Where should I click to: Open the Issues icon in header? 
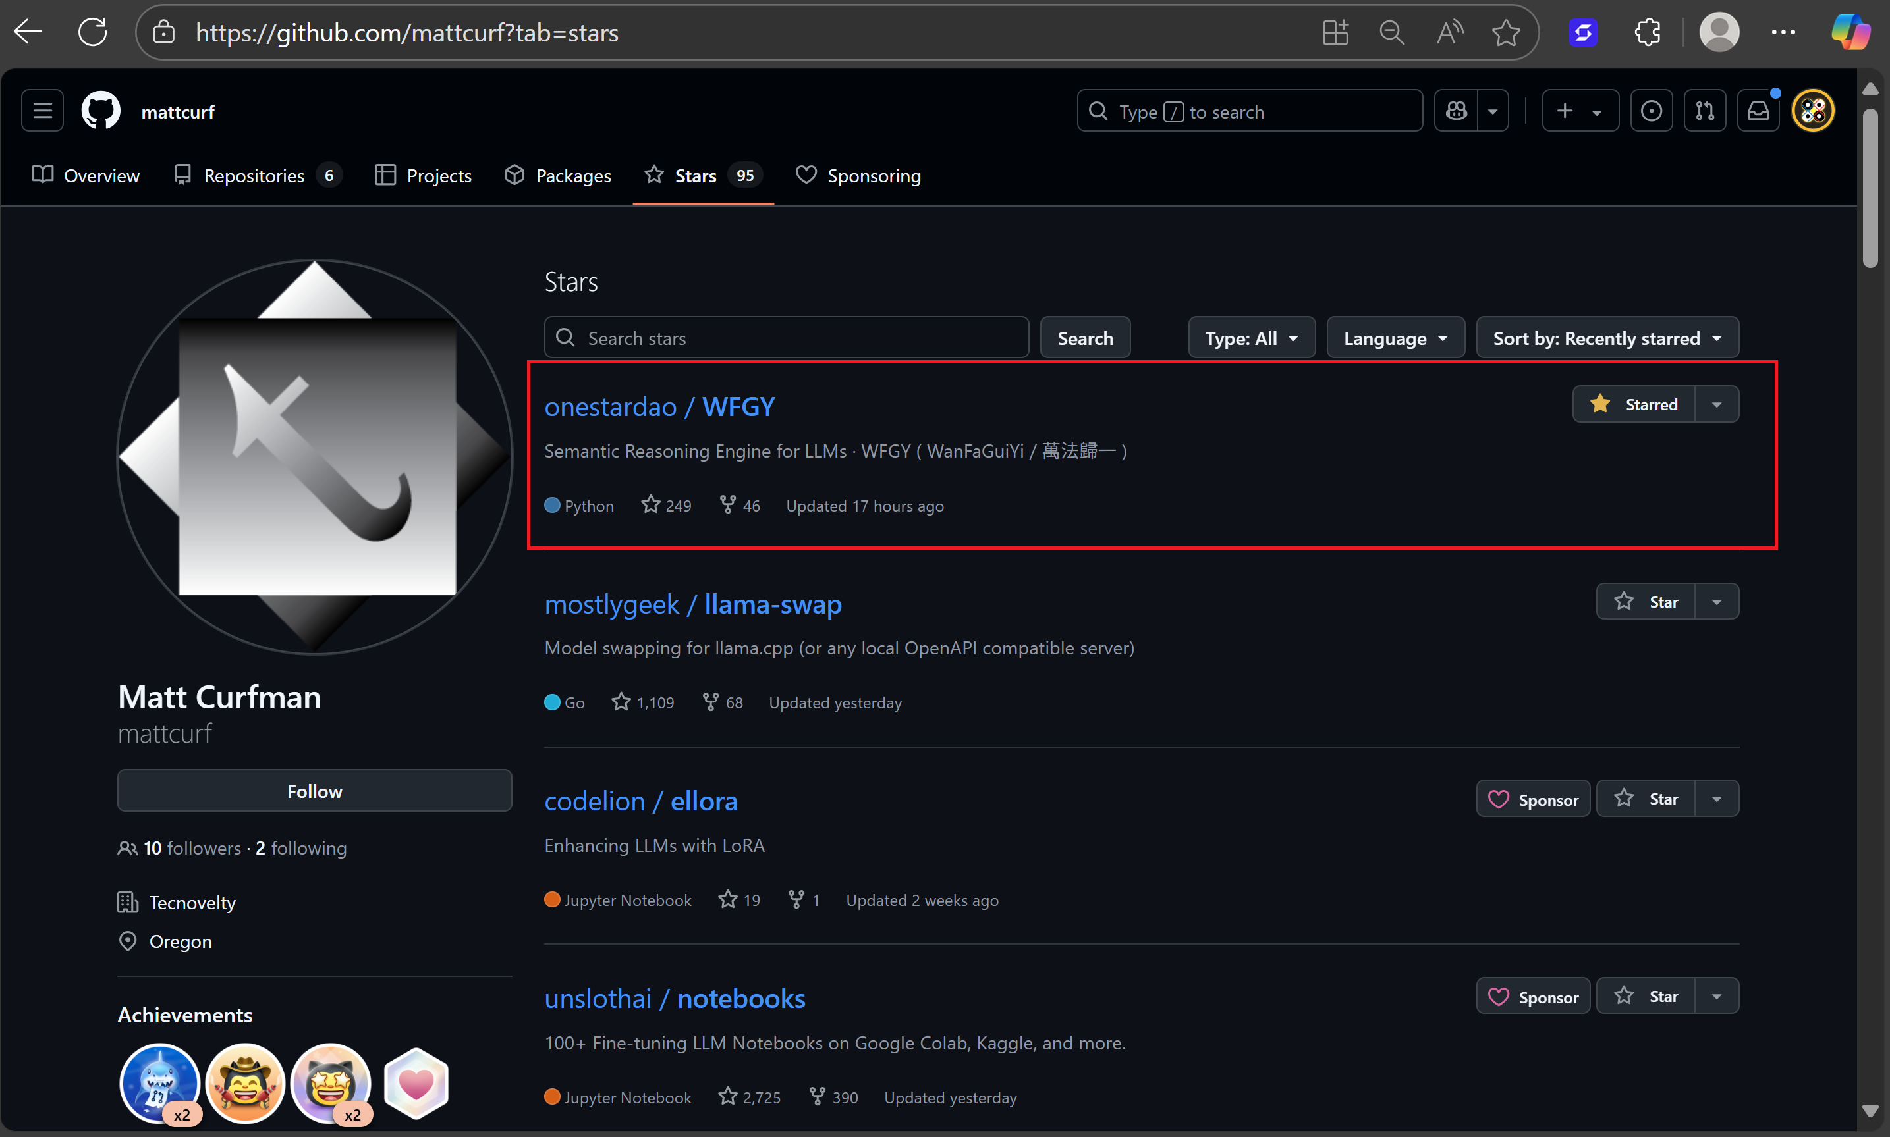click(x=1651, y=111)
